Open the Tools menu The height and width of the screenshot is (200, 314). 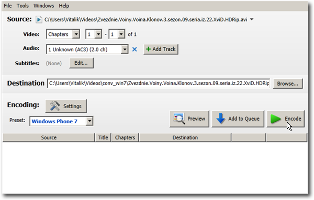[23, 6]
